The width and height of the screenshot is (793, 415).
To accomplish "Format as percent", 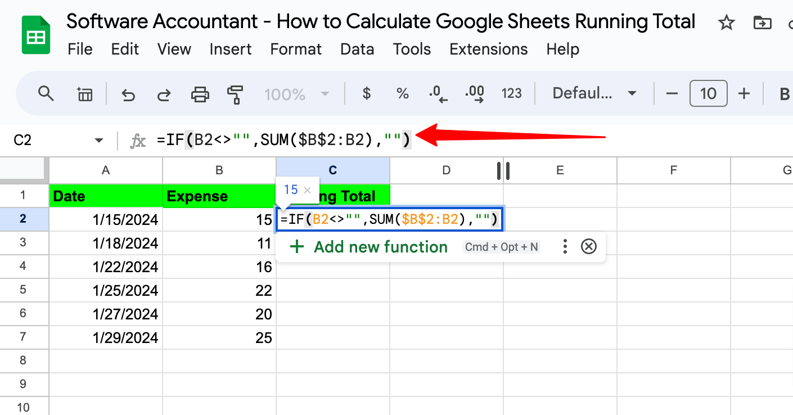I will (403, 93).
